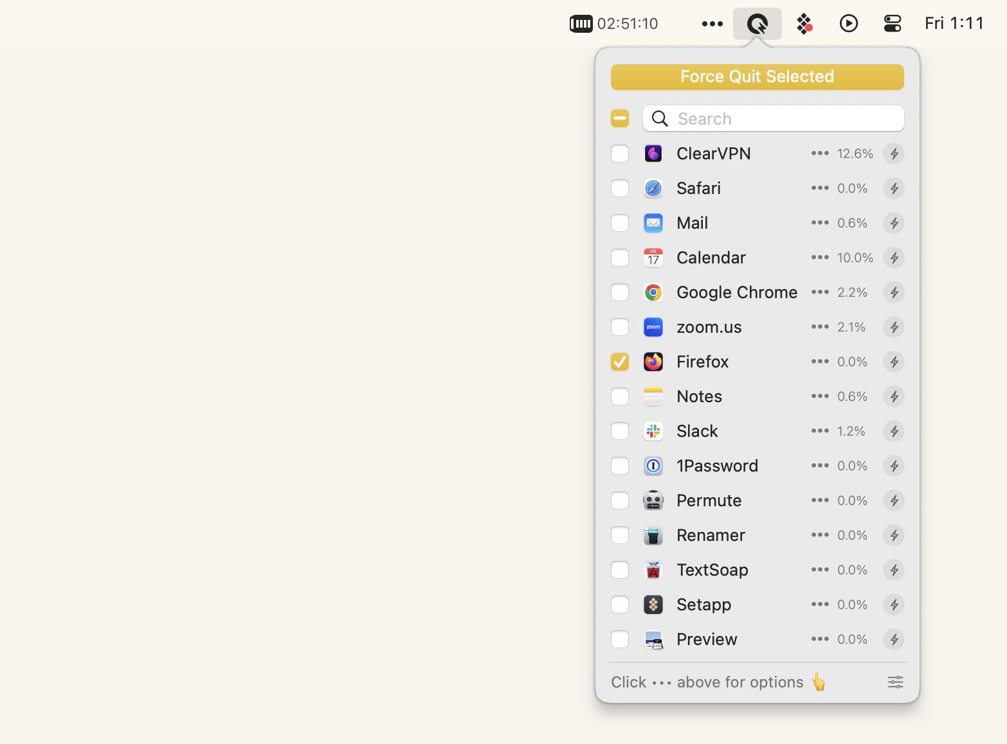Click the QuitAll menu bar icon
This screenshot has width=1007, height=744.
[x=758, y=24]
